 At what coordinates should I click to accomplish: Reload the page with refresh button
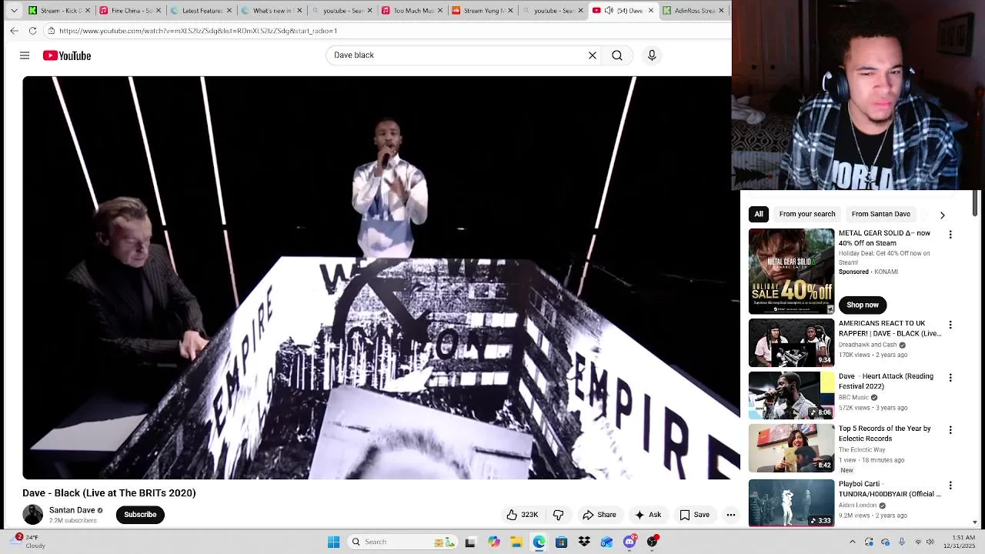pyautogui.click(x=32, y=31)
